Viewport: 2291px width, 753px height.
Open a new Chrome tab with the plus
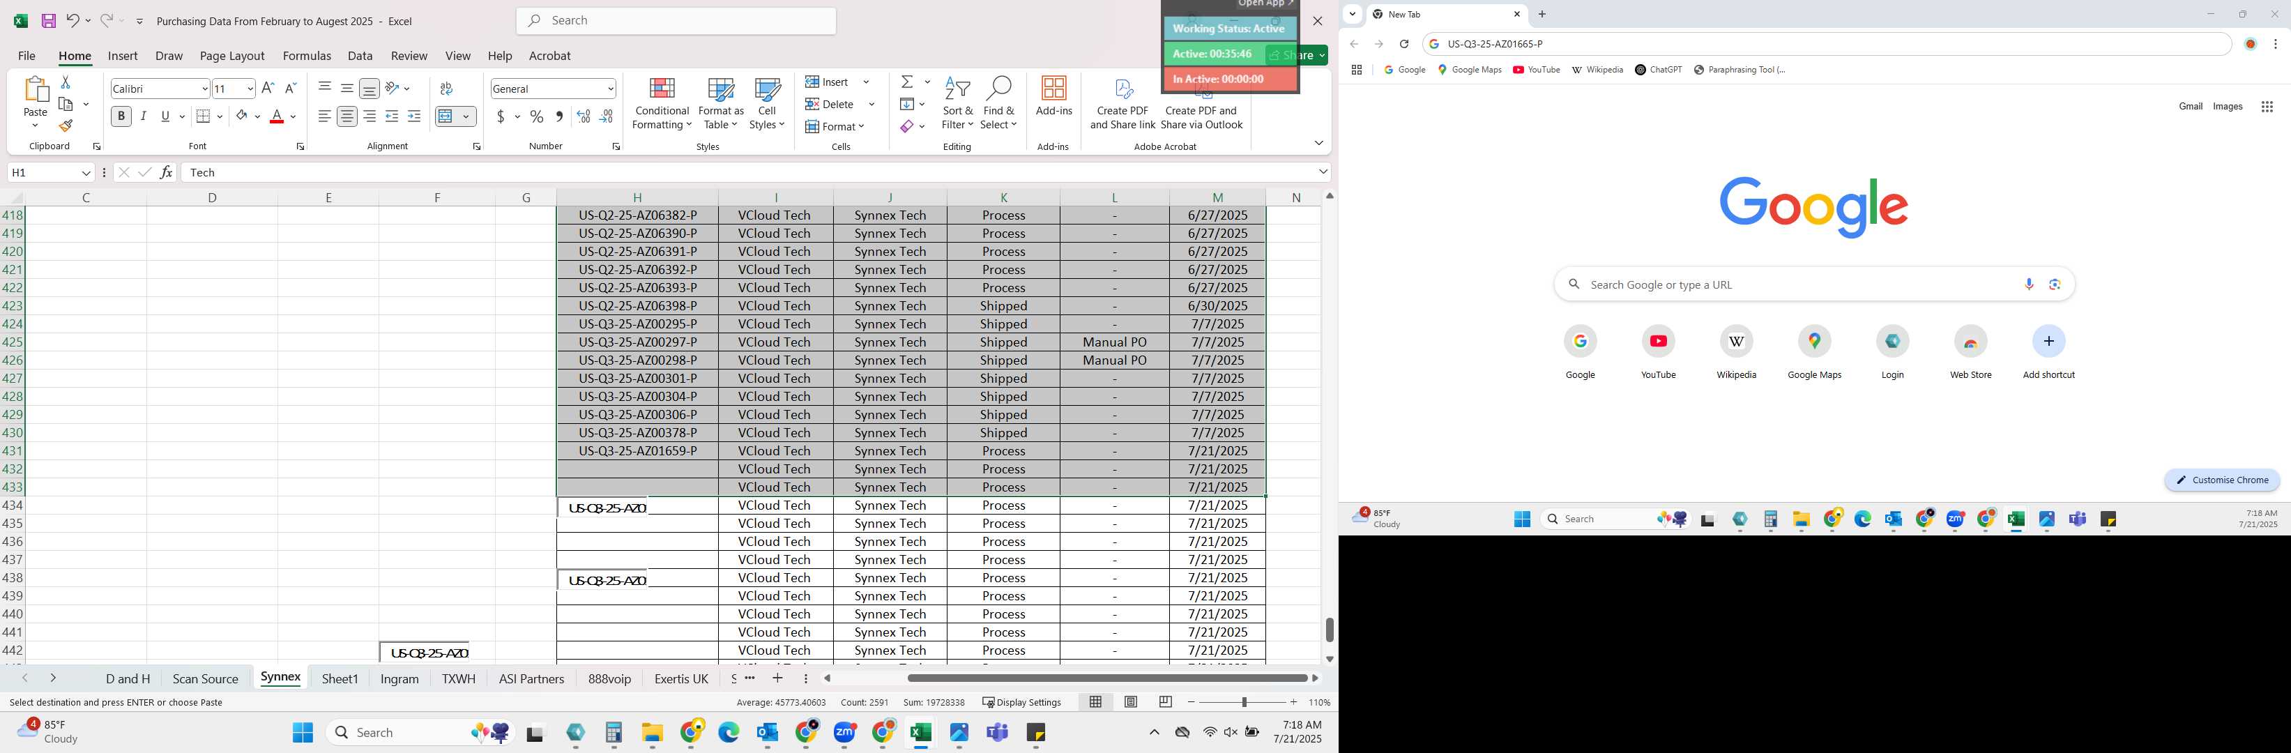[x=1542, y=14]
